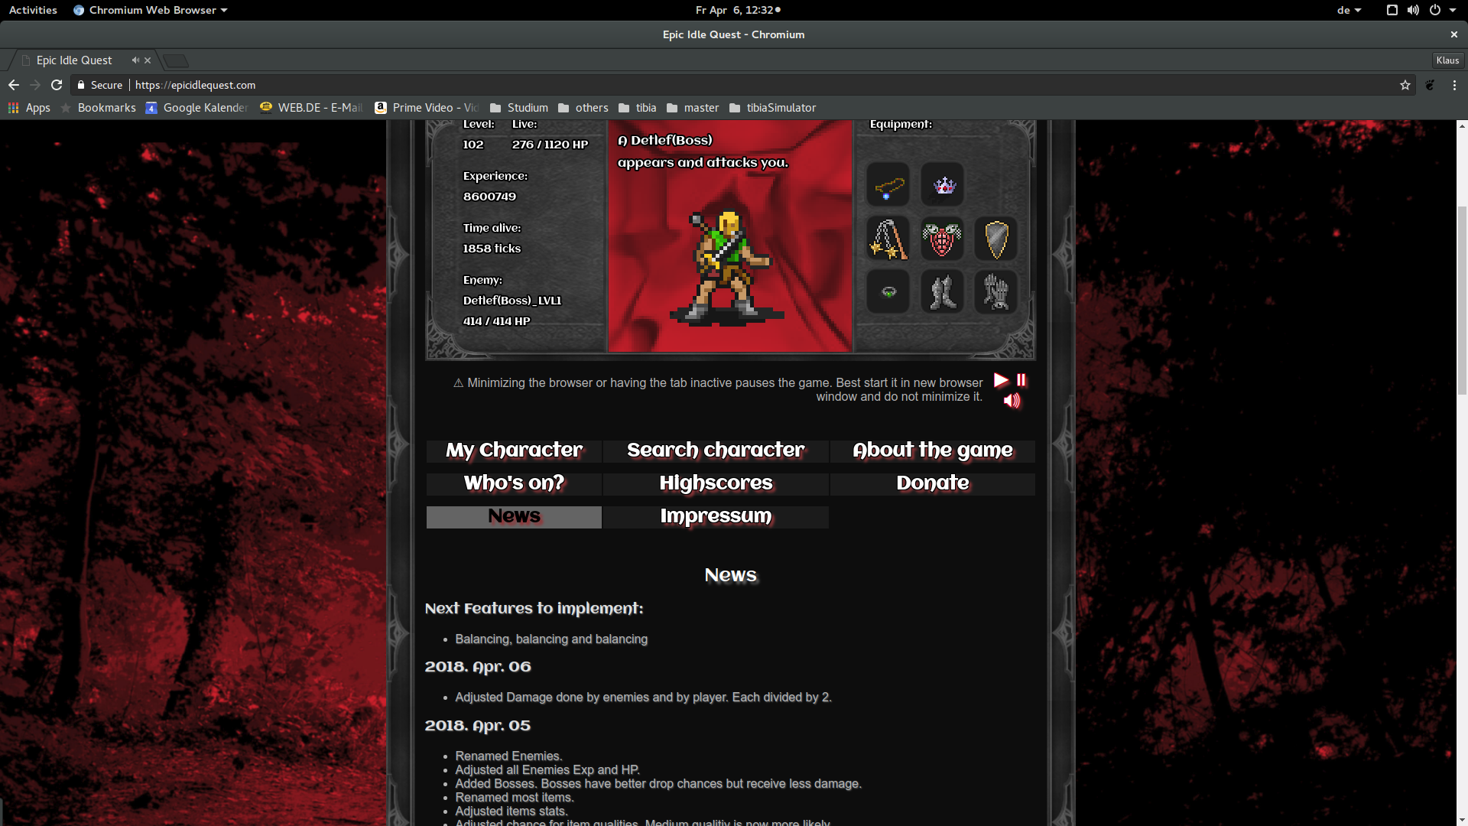The height and width of the screenshot is (826, 1468).
Task: Resume the game with the play icon
Action: point(1001,379)
